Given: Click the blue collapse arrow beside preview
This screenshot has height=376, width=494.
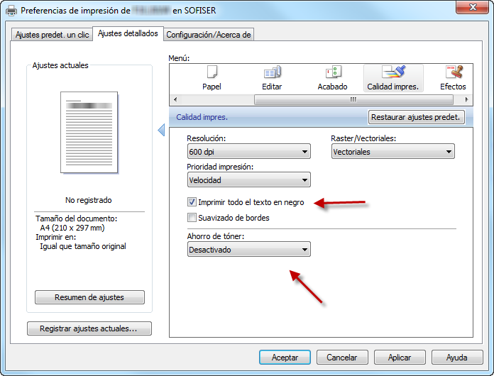Looking at the screenshot, I should click(x=161, y=130).
